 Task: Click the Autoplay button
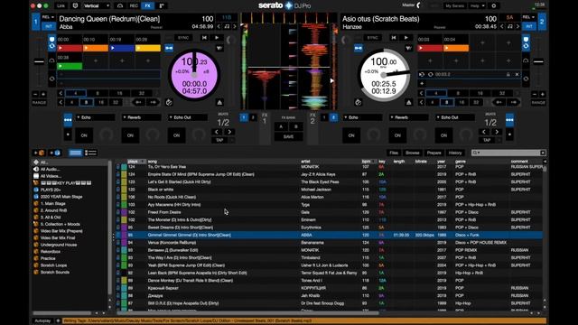42,321
